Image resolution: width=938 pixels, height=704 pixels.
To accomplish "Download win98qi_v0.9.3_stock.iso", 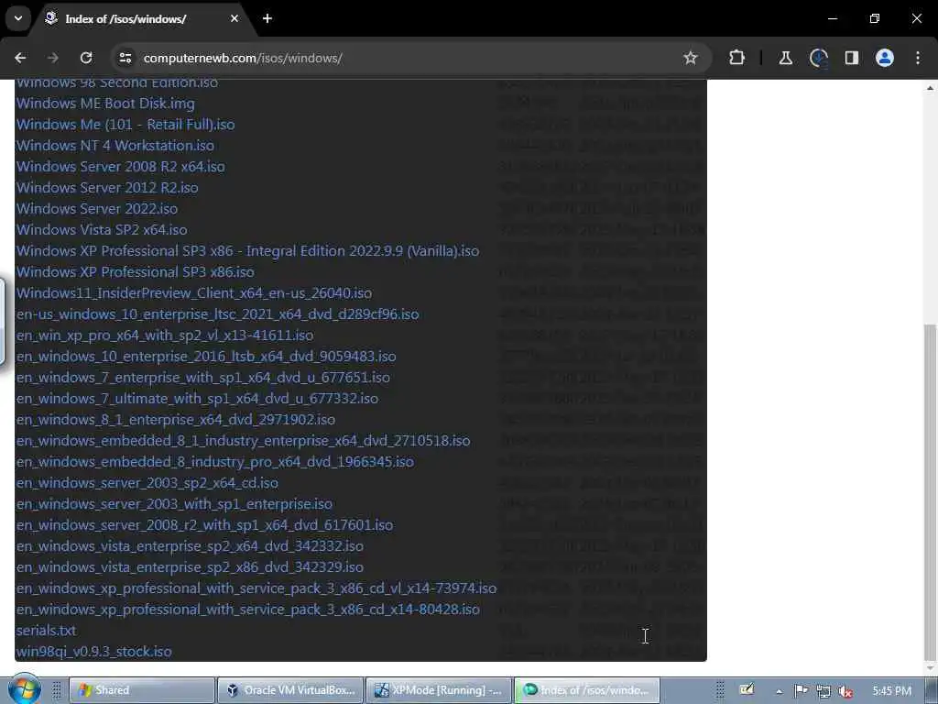I will [94, 652].
